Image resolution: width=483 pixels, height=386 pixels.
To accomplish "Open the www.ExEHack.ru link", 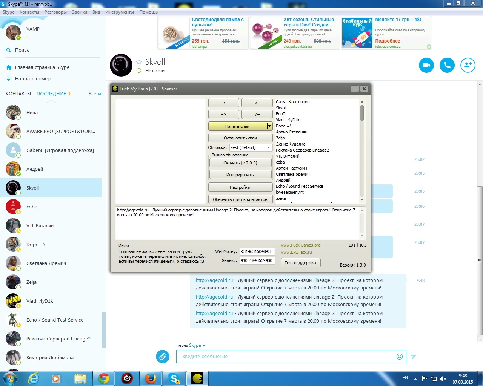I will coord(296,252).
